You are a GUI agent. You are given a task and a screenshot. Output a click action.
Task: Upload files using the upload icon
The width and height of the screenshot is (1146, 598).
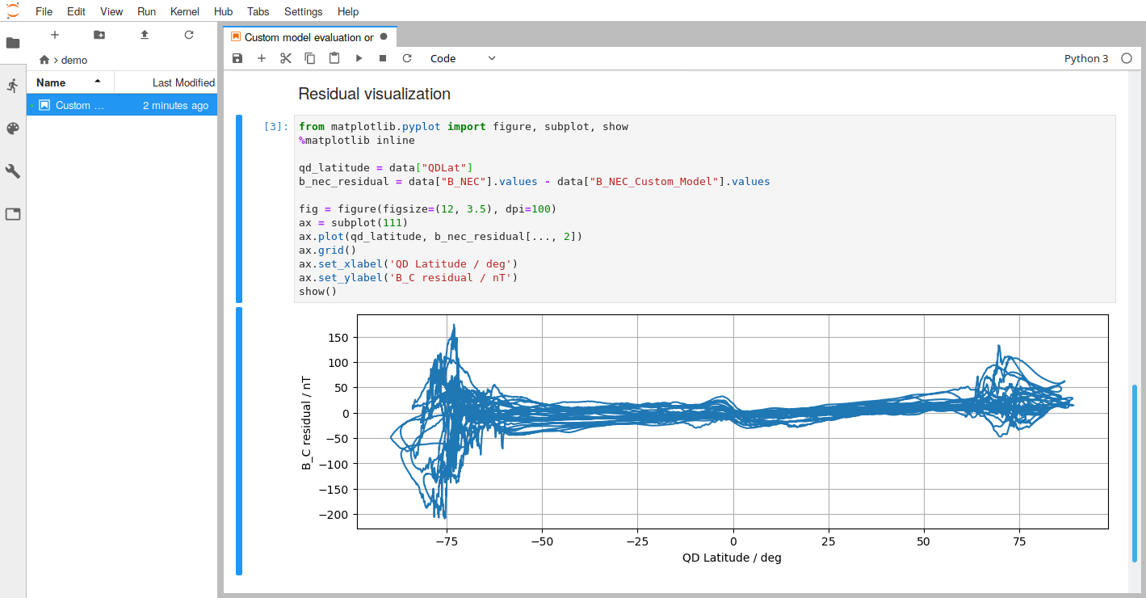point(145,35)
